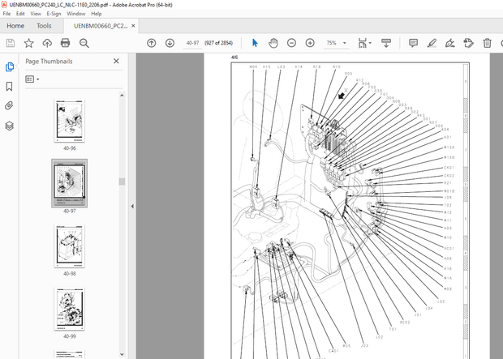503x359 pixels.
Task: Select the highlighter pen tool
Action: pyautogui.click(x=432, y=43)
